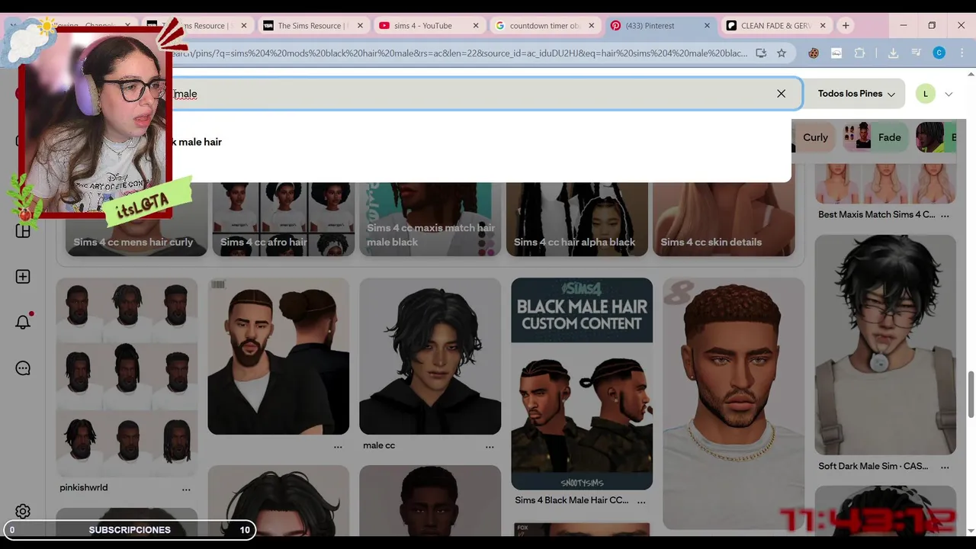Image resolution: width=976 pixels, height=549 pixels.
Task: Close the sims 4 - YouTube tab
Action: click(x=476, y=25)
